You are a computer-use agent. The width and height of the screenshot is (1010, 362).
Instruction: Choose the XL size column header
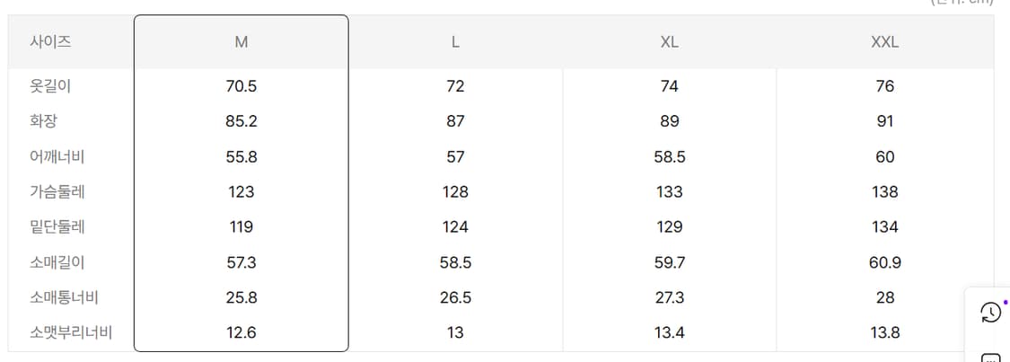point(669,42)
